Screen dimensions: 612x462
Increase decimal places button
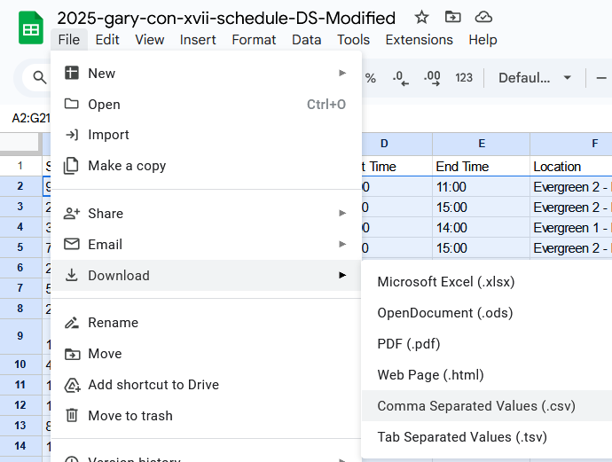432,78
